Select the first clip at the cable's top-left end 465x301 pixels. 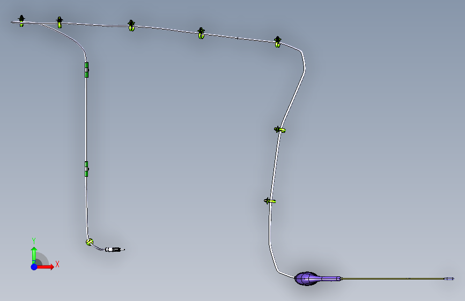(21, 21)
